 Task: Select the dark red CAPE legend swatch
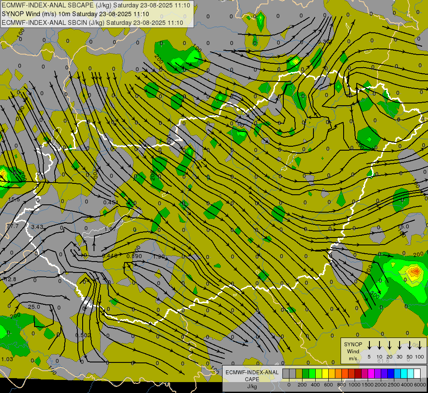coord(358,373)
